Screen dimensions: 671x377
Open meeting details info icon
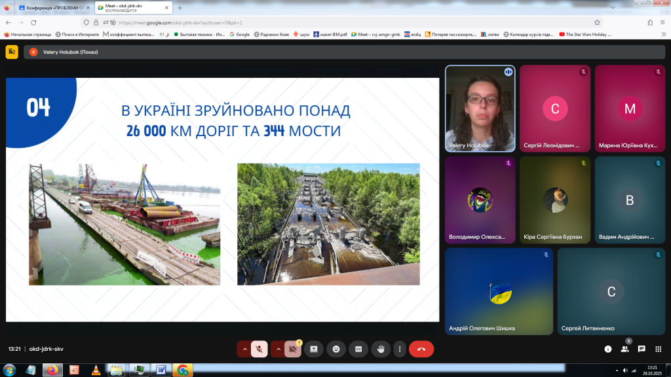pos(607,349)
